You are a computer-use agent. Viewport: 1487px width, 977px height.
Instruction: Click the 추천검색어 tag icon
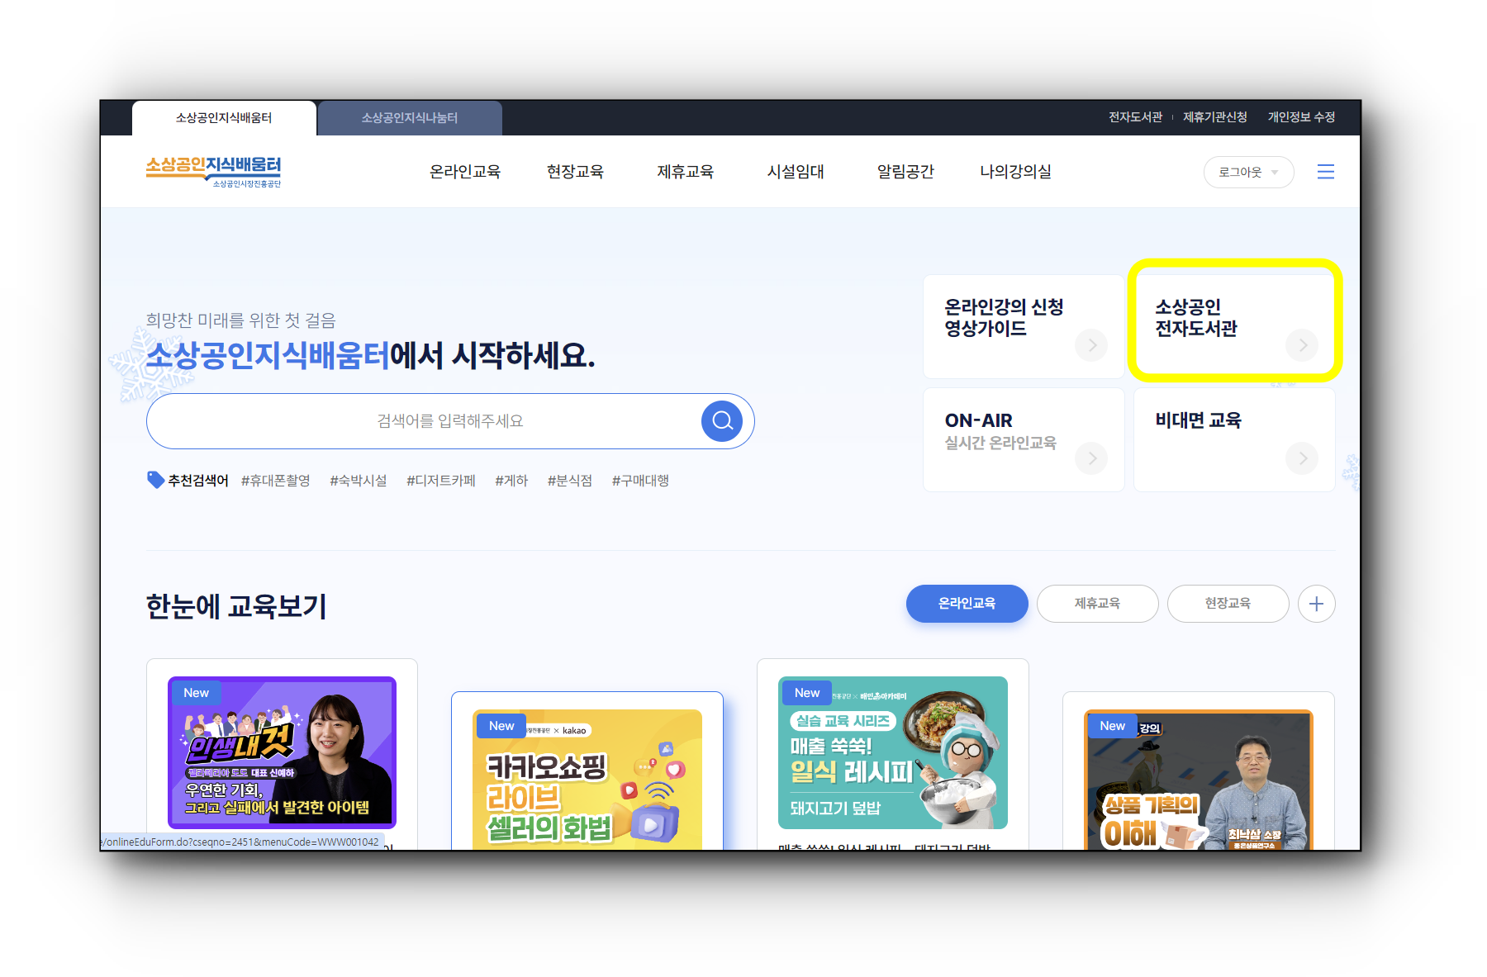click(155, 480)
